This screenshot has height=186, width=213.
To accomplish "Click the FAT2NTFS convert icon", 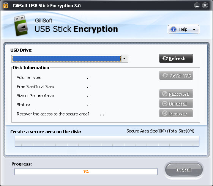I will pyautogui.click(x=165, y=76).
